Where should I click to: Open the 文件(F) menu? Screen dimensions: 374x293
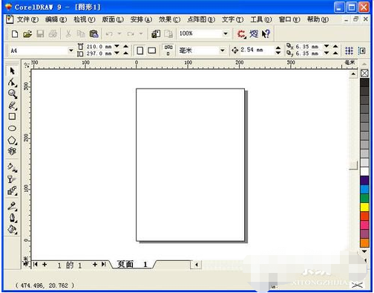point(27,19)
